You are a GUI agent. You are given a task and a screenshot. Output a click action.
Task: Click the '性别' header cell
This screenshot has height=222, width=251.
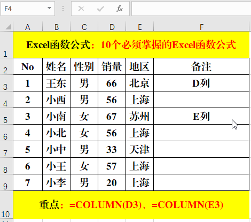pyautogui.click(x=84, y=66)
